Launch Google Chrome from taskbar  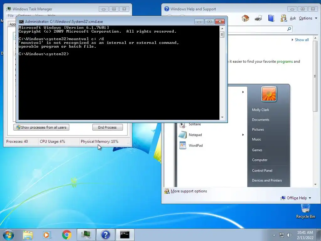click(66, 235)
